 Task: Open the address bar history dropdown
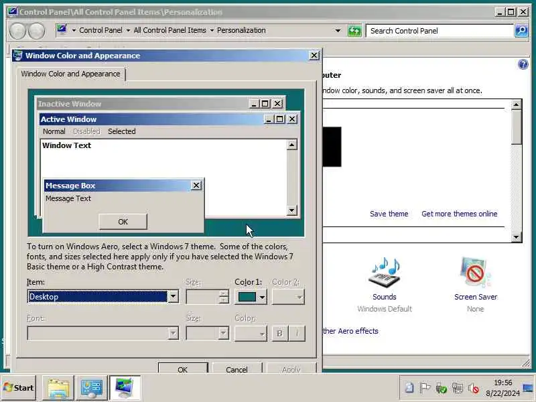(338, 30)
